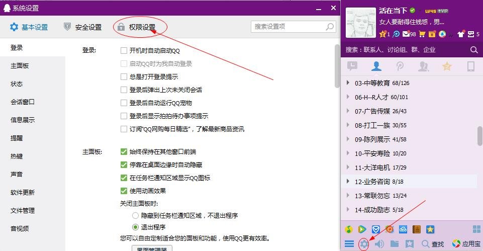
Task: Open the groups tab two-person icon
Action: click(x=423, y=66)
